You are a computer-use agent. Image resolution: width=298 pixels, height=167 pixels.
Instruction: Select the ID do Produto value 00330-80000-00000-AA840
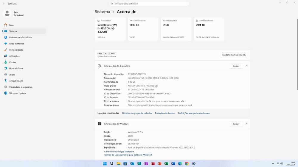141,97
